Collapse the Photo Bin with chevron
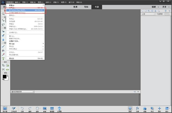This screenshot has width=172, height=113. click(x=138, y=92)
